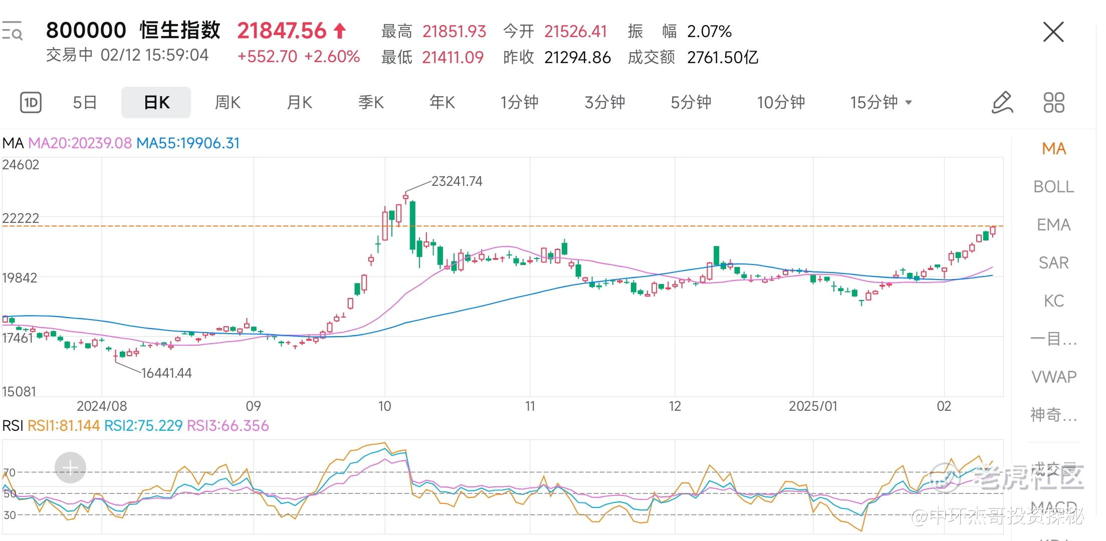Open the MA20 moving average settings label
Screen dimensions: 1106x541
(x=80, y=143)
